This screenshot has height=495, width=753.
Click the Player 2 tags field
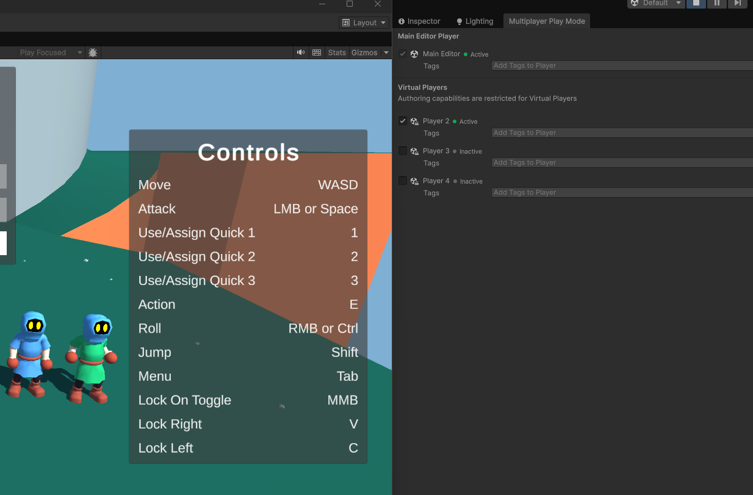[x=622, y=133]
